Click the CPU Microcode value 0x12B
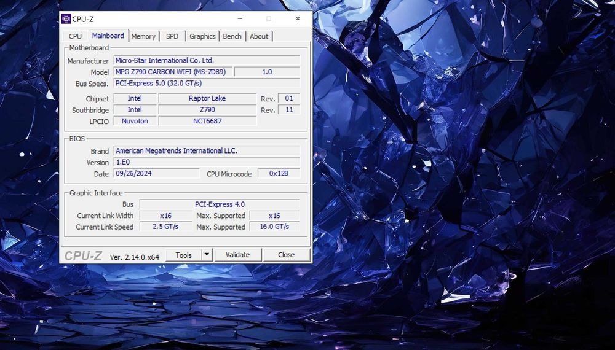 point(279,173)
